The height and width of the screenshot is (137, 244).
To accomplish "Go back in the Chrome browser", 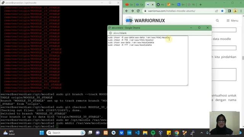I will 127,11.
